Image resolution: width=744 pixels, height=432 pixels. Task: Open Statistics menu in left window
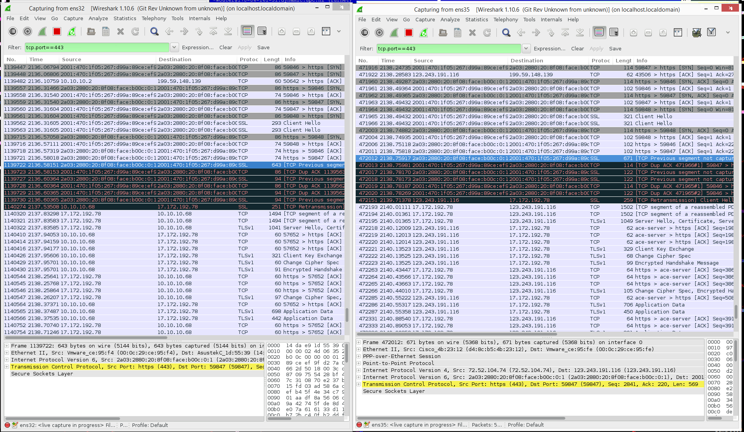point(124,18)
